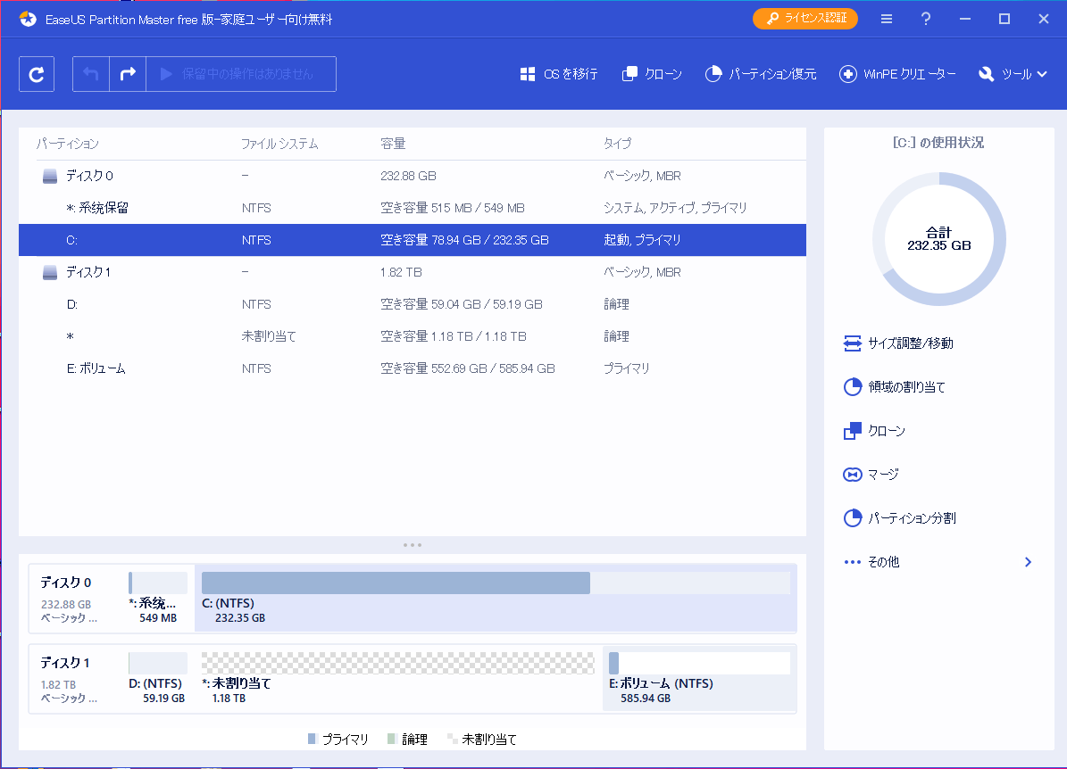
Task: Click the [C:] の使用状況 heading
Action: click(x=938, y=143)
